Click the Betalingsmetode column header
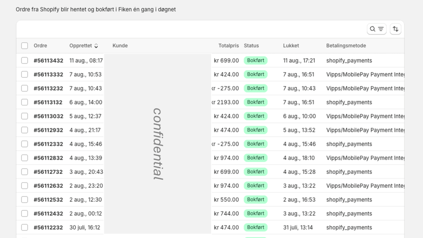The height and width of the screenshot is (238, 423). 346,46
